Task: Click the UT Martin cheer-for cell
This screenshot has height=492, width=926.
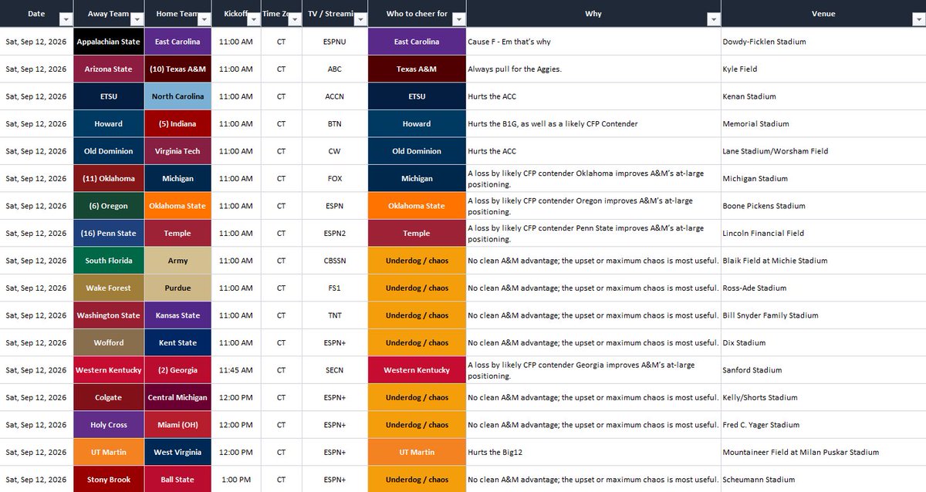Action: pyautogui.click(x=417, y=453)
